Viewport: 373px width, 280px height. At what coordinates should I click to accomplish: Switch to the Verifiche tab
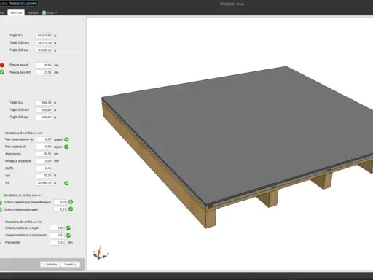[16, 12]
